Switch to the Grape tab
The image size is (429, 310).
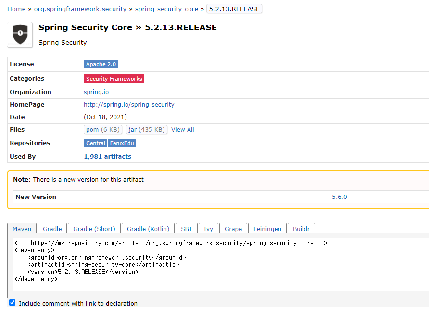point(233,229)
